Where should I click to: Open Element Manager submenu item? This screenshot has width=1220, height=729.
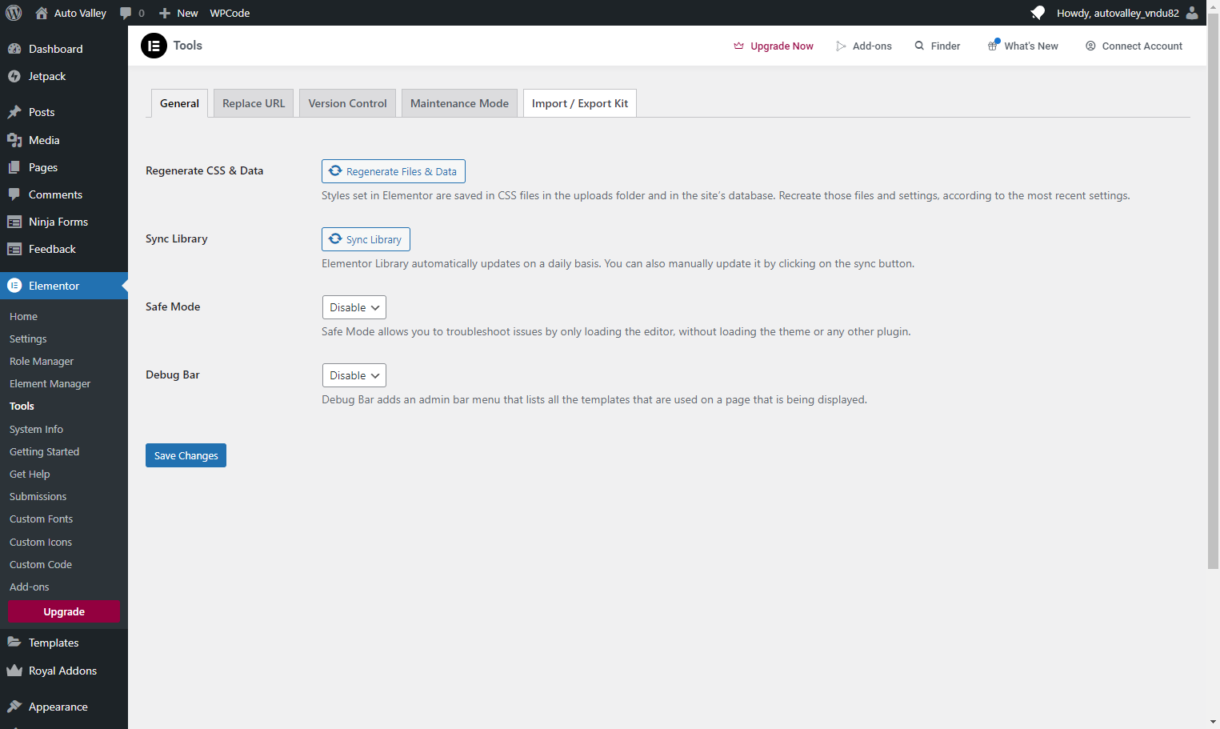[50, 383]
